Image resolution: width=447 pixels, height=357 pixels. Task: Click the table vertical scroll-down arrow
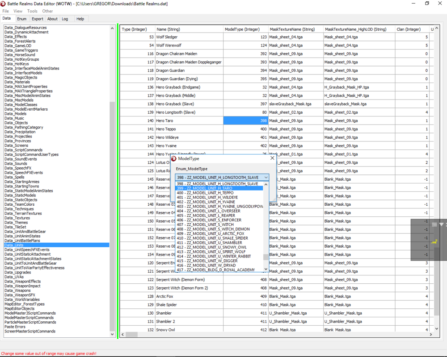tap(436, 328)
